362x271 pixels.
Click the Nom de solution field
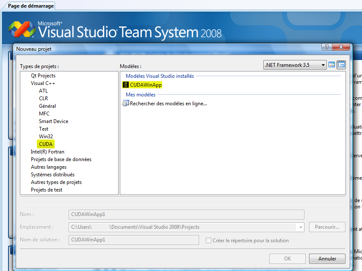[x=133, y=240]
